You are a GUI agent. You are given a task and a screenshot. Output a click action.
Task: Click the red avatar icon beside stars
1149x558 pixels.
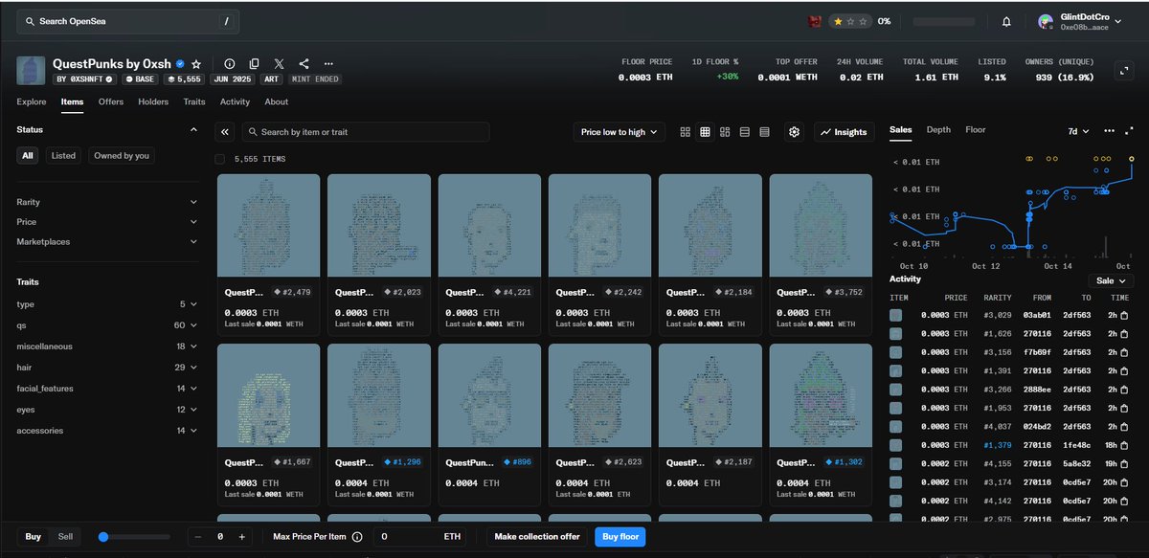point(815,21)
